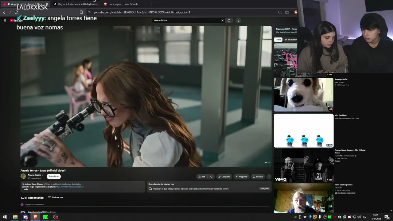393x221 pixels.
Task: Dislike the torpe video
Action: coord(211,177)
